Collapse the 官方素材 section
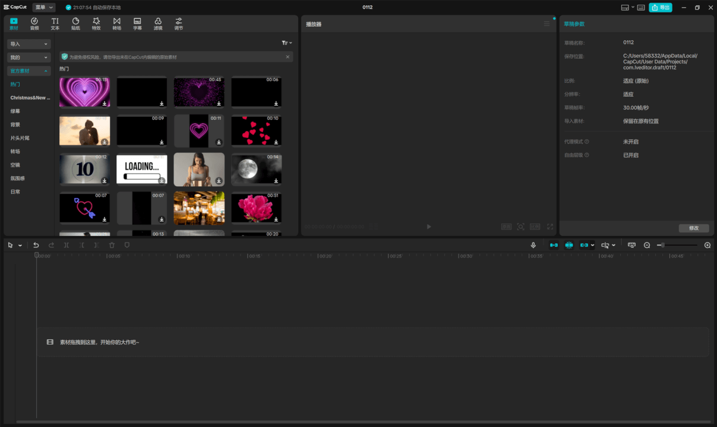 coord(29,71)
